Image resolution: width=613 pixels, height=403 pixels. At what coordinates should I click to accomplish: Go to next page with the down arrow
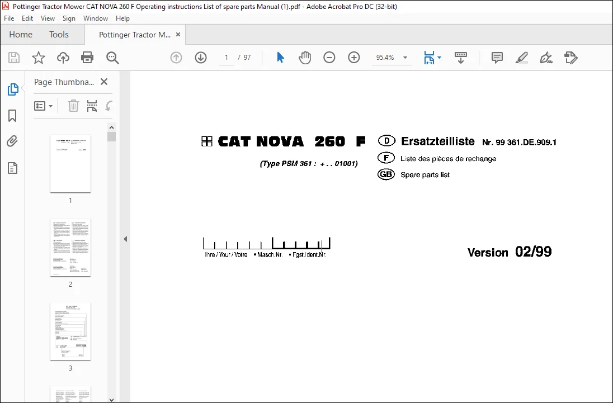tap(201, 58)
